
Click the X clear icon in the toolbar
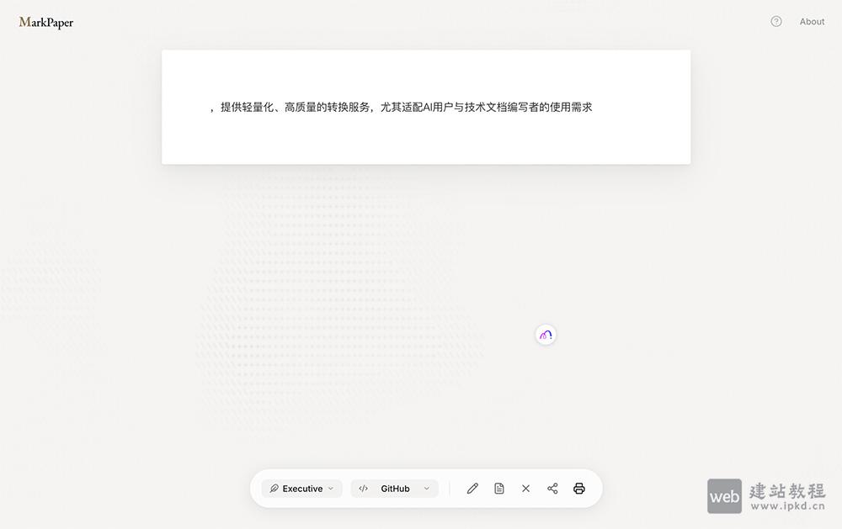(x=526, y=489)
